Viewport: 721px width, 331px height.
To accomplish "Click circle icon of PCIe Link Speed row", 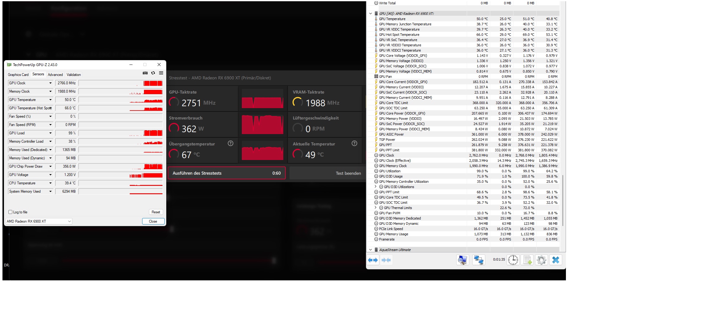I will 376,229.
